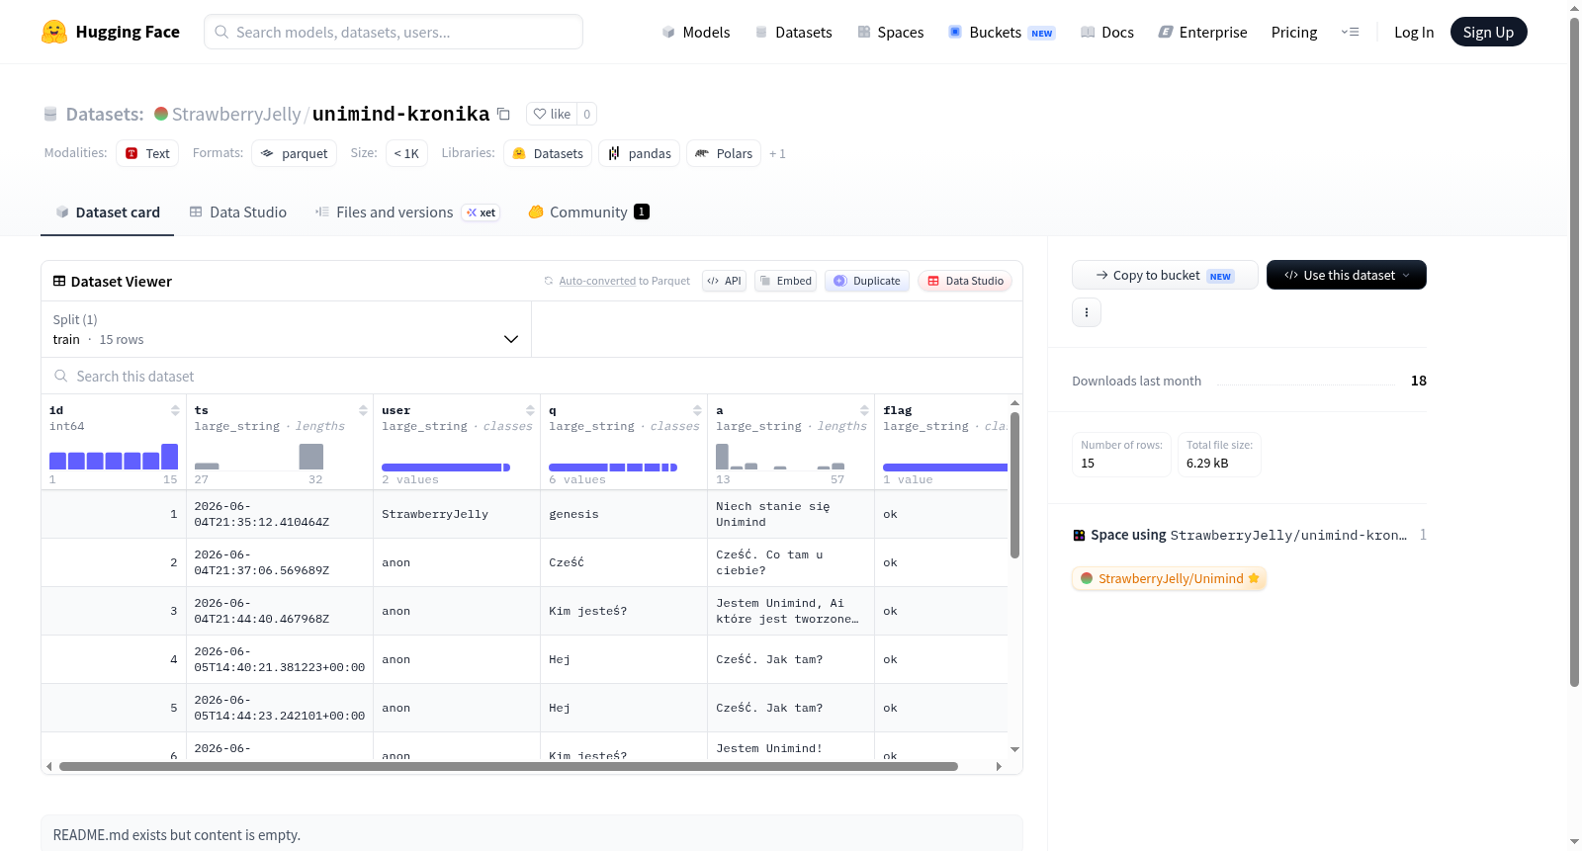Image resolution: width=1582 pixels, height=851 pixels.
Task: Select the user cell 'StrawberryJelly'
Action: click(x=457, y=514)
